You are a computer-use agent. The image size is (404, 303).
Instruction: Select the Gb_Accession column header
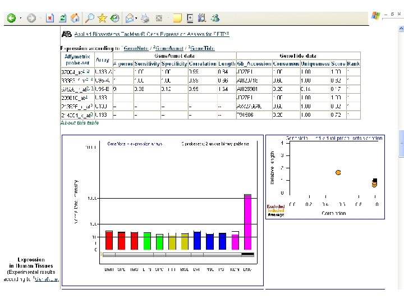pyautogui.click(x=254, y=63)
